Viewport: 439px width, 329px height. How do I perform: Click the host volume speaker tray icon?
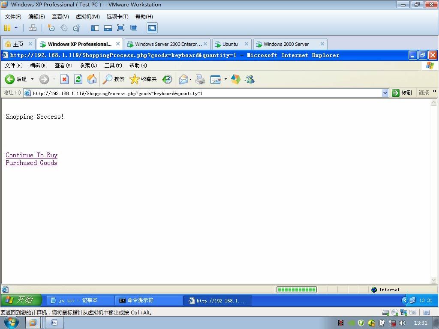coord(402,323)
